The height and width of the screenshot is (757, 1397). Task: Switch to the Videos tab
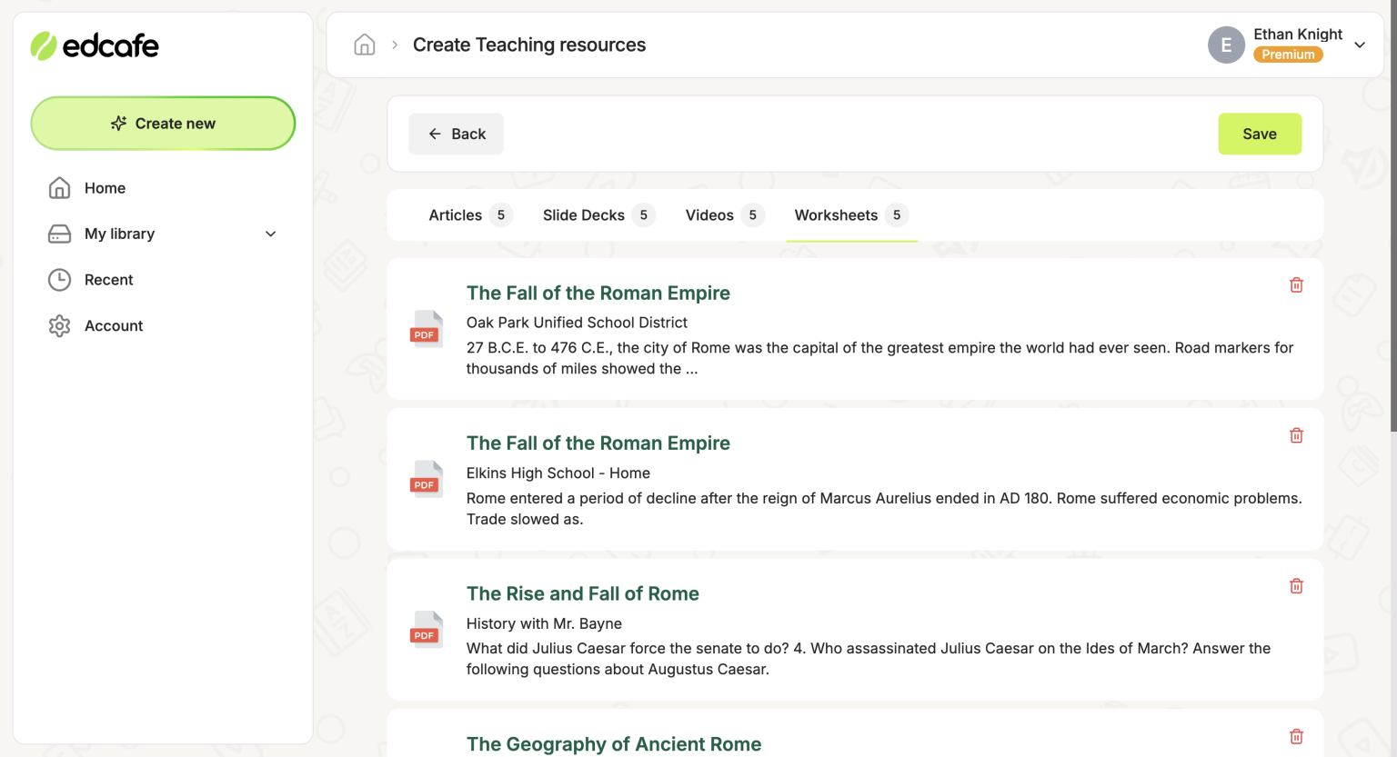click(x=724, y=215)
